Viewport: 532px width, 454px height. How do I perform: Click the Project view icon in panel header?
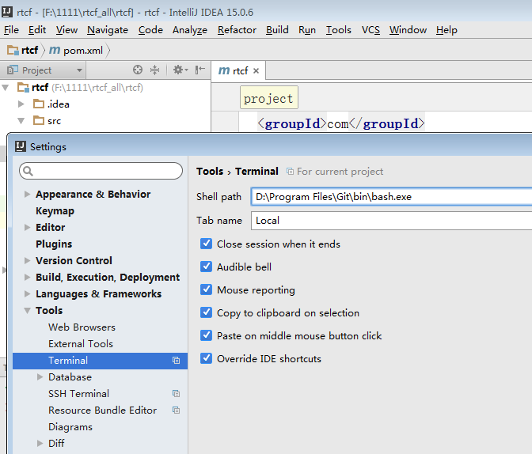[x=13, y=70]
